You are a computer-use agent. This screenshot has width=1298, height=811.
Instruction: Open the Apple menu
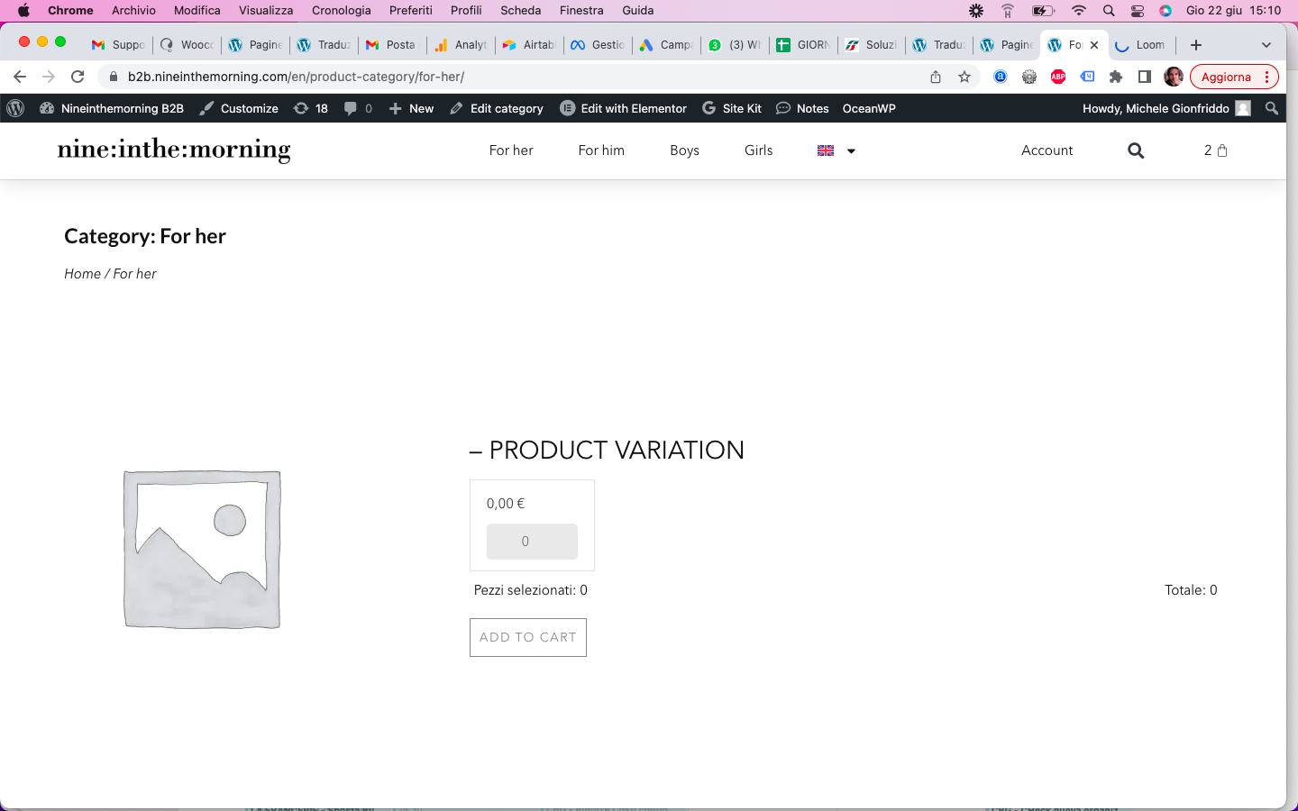pos(23,11)
